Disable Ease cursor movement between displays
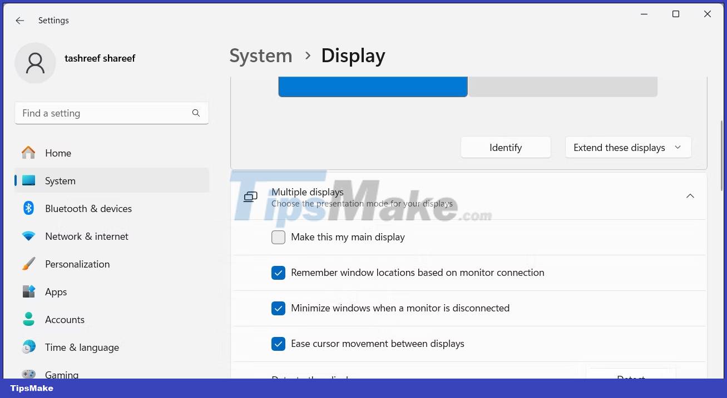This screenshot has height=398, width=727. click(278, 344)
